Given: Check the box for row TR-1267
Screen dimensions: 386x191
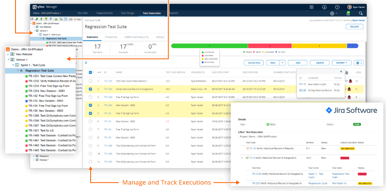Looking at the screenshot, I should click(x=90, y=162).
